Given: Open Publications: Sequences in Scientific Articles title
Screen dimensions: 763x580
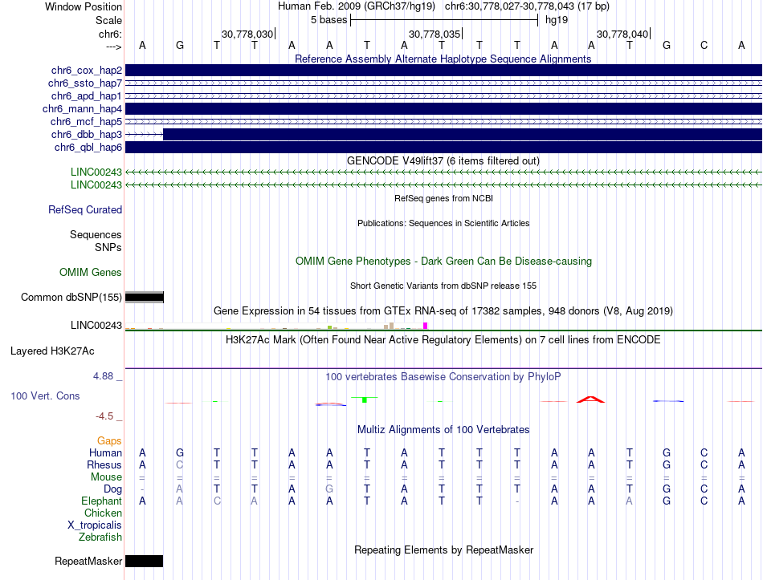Looking at the screenshot, I should pyautogui.click(x=443, y=223).
